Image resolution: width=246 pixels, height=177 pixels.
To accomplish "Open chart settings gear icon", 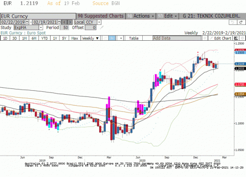I will [x=242, y=38].
